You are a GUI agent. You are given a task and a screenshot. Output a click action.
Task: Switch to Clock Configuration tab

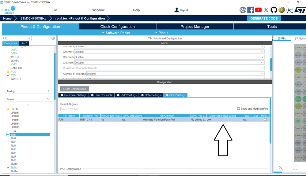pyautogui.click(x=118, y=27)
